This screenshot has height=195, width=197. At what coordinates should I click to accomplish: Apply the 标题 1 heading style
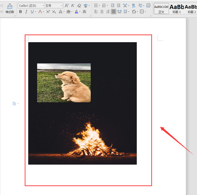click(x=177, y=9)
